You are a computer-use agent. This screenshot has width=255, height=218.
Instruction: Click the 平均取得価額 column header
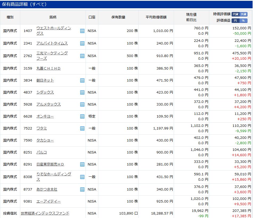tap(156, 17)
